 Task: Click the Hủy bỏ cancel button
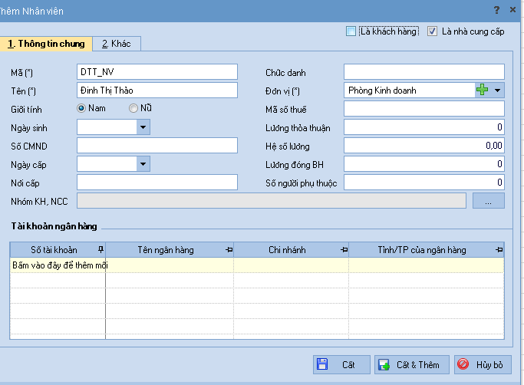coord(483,364)
